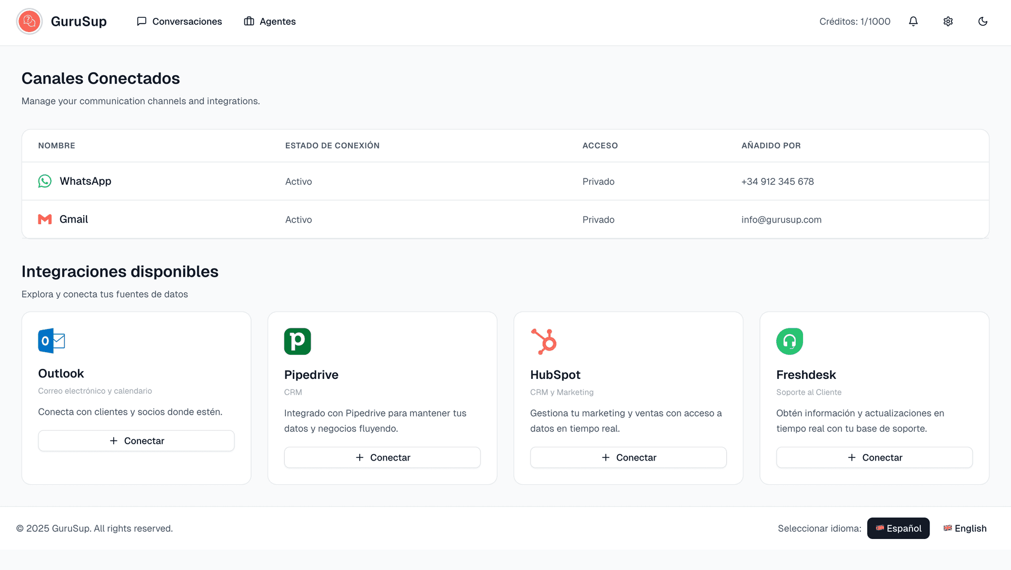Click the GuruSup logo icon
Screen dimensions: 1011x570
coord(29,22)
